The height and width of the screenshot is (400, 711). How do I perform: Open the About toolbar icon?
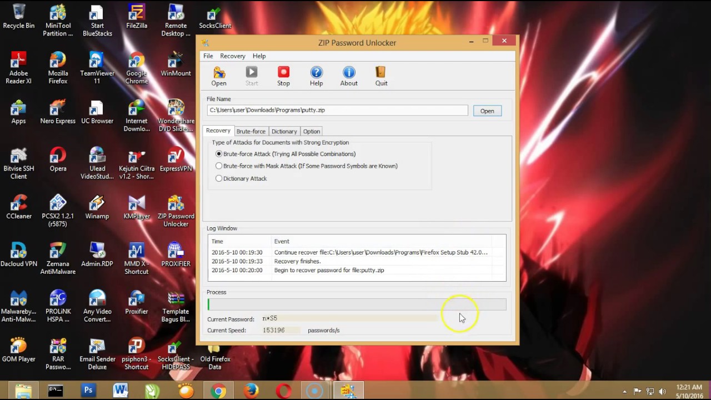(x=349, y=76)
